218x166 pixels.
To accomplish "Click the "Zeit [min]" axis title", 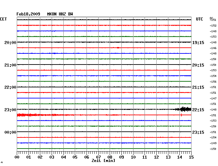I will point(103,161).
